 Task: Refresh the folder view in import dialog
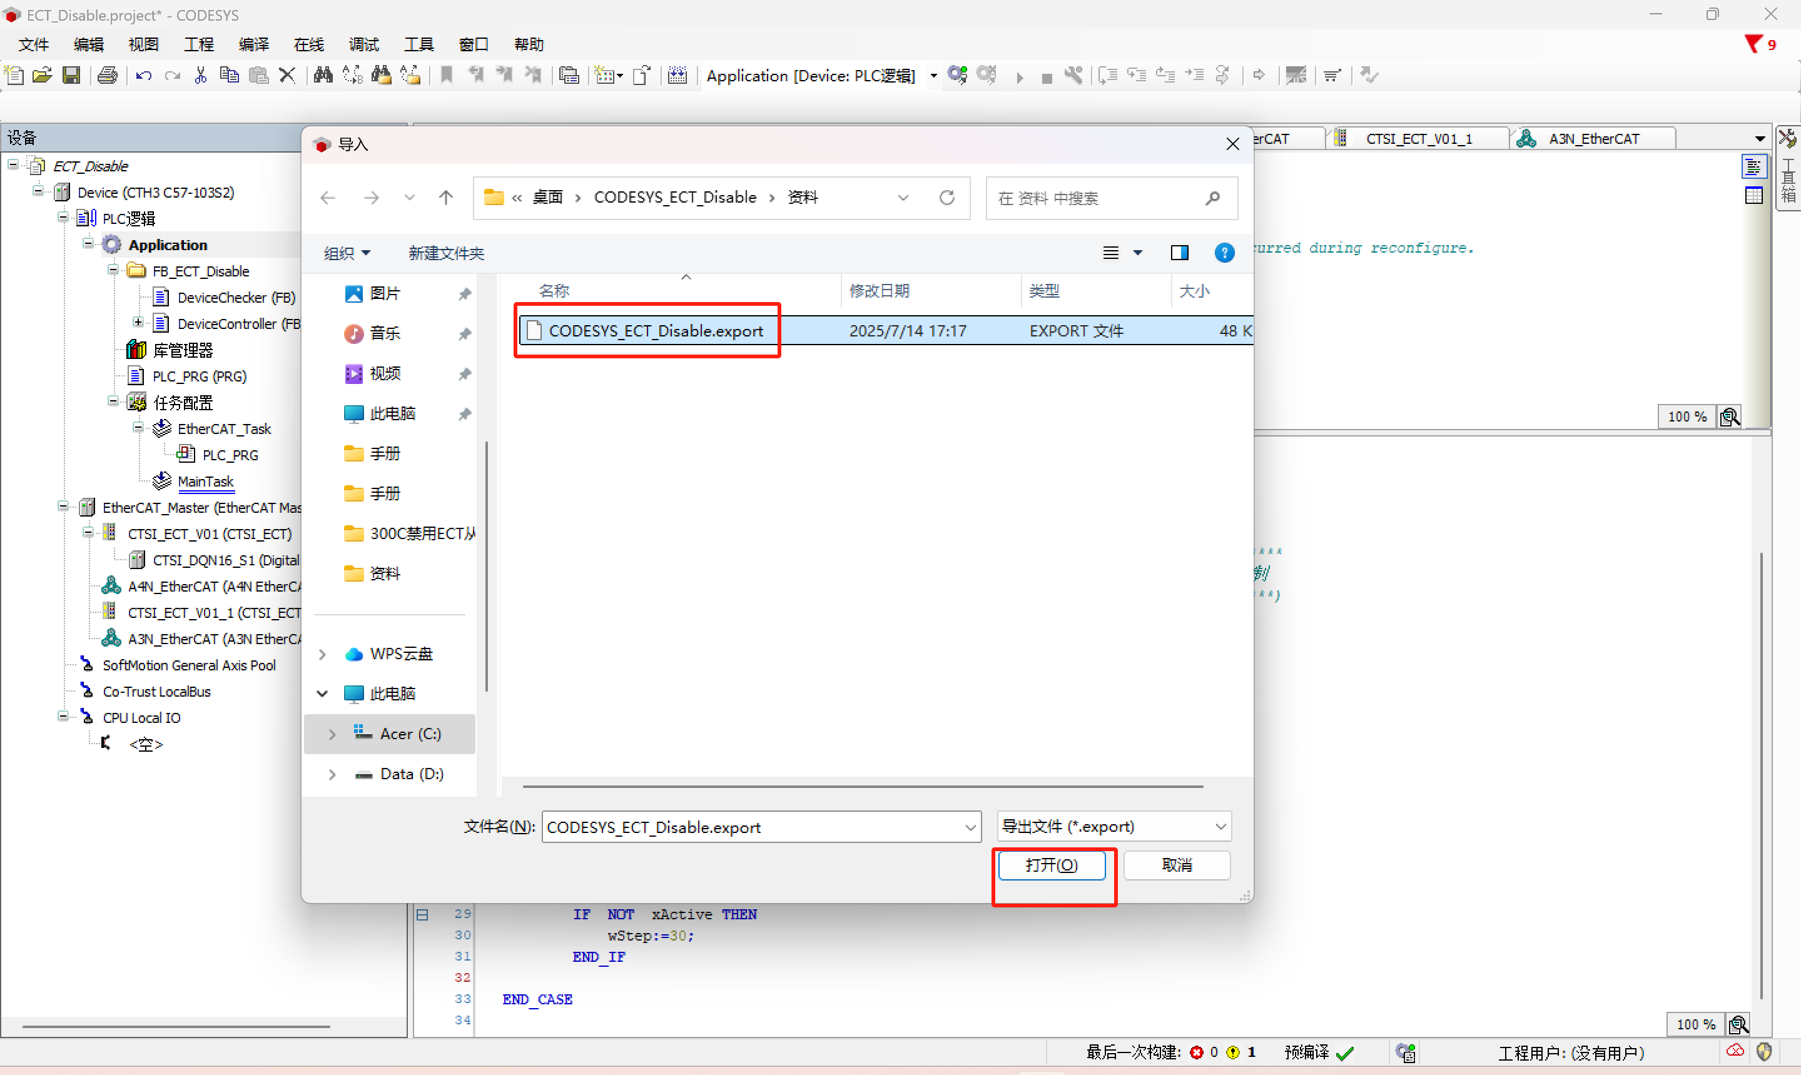pyautogui.click(x=947, y=198)
